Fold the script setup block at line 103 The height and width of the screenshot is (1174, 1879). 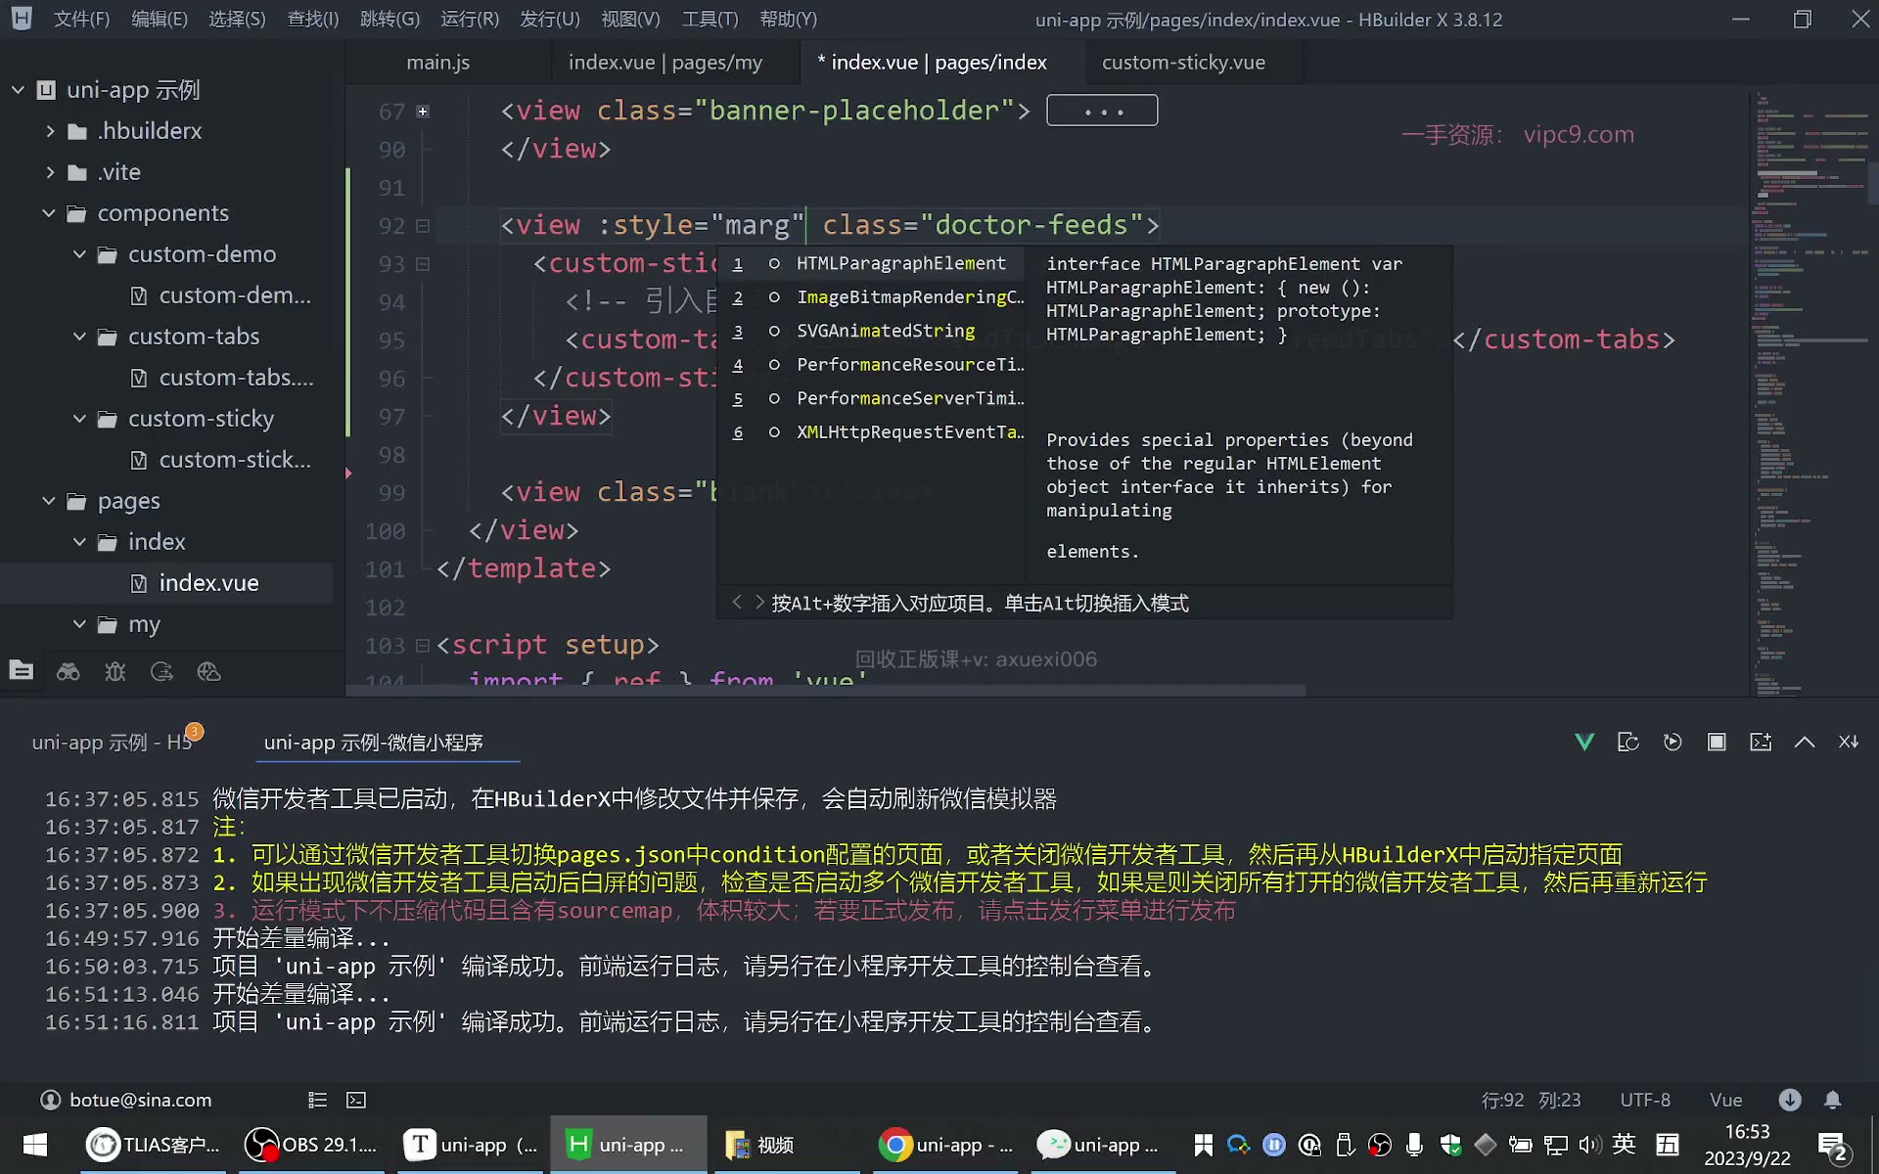point(423,646)
